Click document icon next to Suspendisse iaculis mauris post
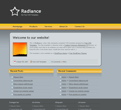 12,87
